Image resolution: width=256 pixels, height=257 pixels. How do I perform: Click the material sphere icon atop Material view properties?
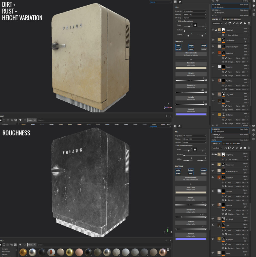click(180, 2)
